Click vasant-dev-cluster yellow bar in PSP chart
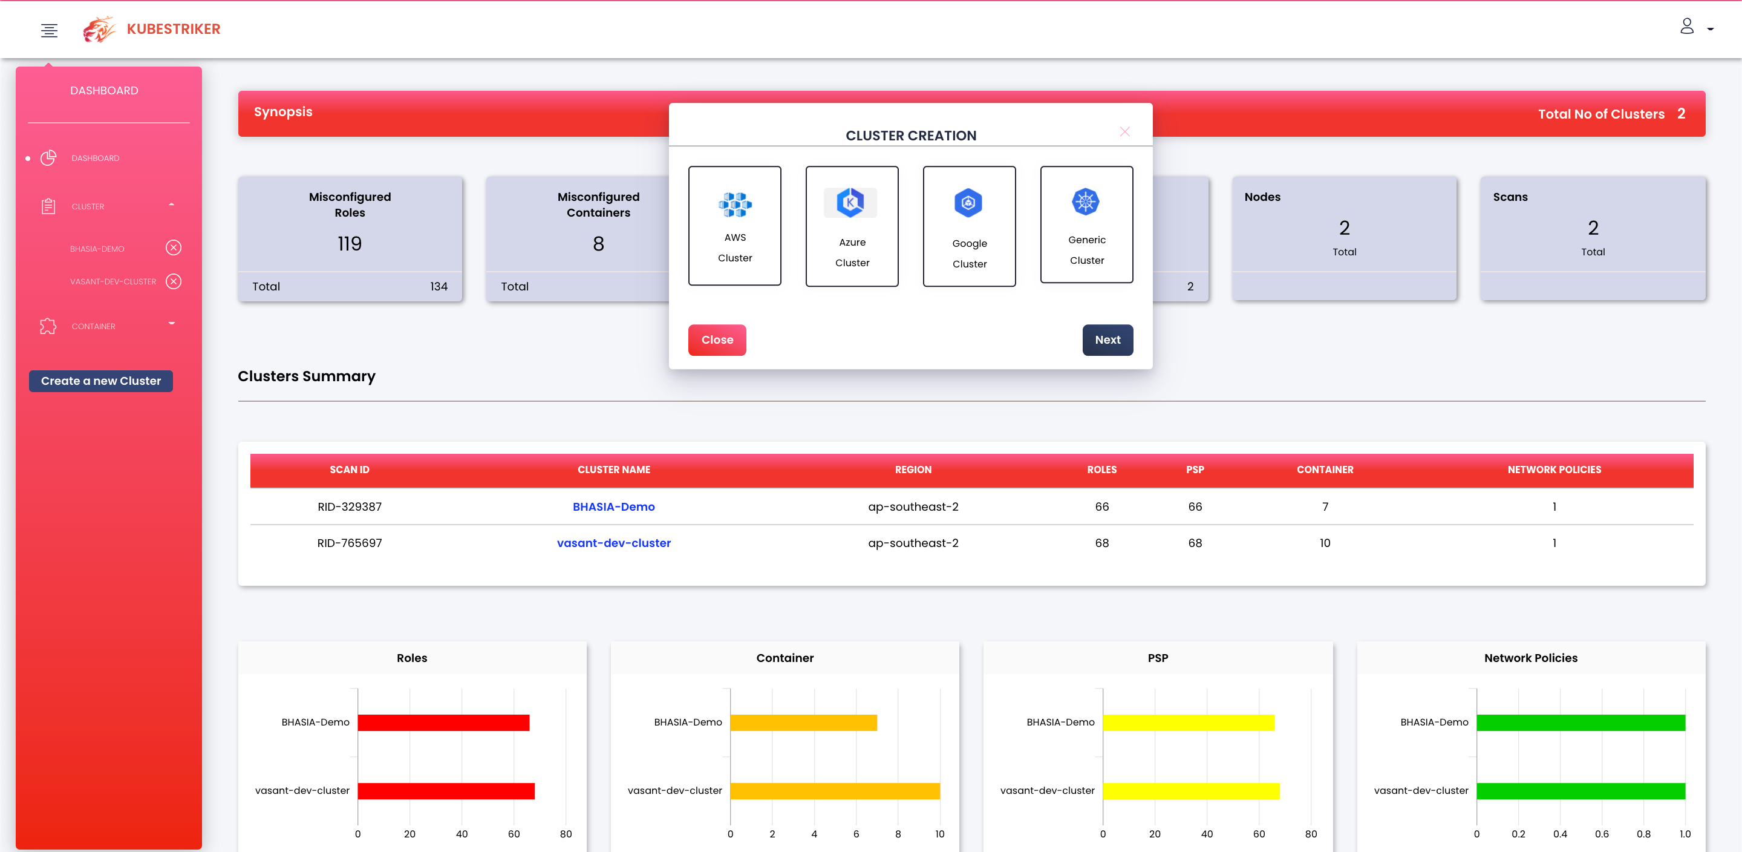 pos(1192,790)
